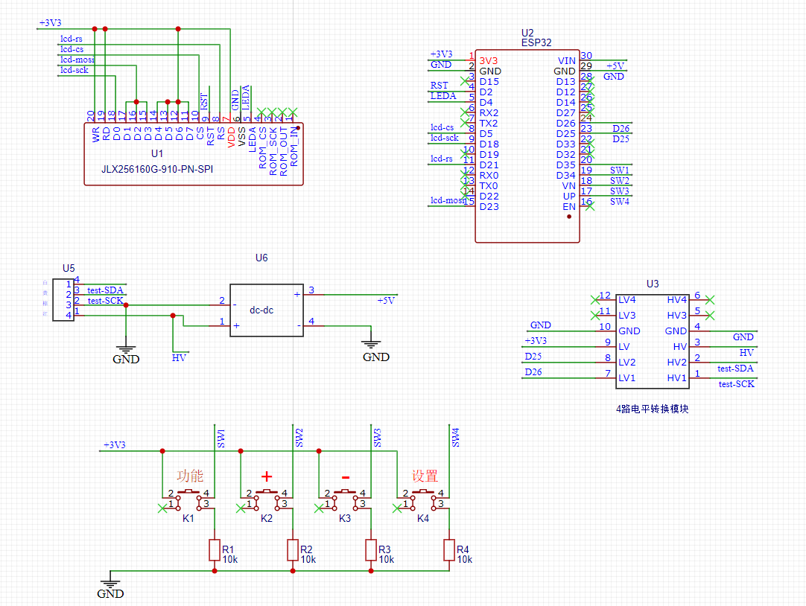The height and width of the screenshot is (606, 806).
Task: Click the HV net label at U3 pin 3
Action: (x=746, y=352)
